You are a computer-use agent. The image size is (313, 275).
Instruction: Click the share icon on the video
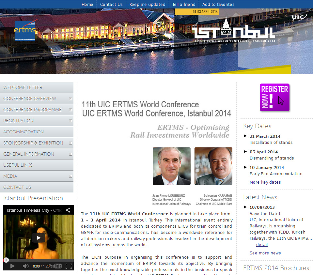click(x=68, y=210)
